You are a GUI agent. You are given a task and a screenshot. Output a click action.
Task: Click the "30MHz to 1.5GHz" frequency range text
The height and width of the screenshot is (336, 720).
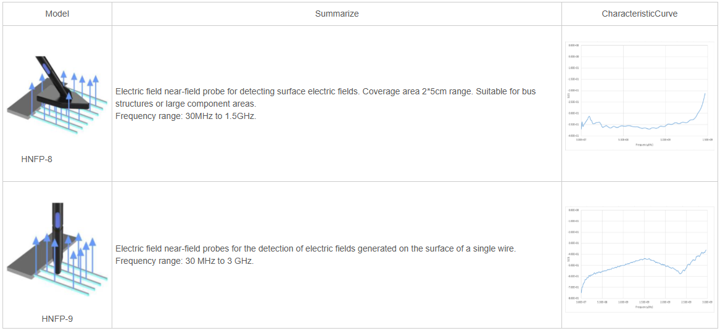click(220, 116)
